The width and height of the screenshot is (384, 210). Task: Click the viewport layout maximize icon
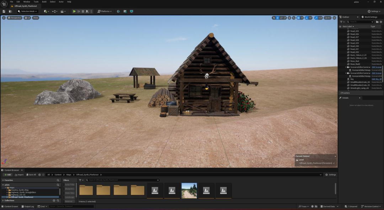pyautogui.click(x=334, y=18)
